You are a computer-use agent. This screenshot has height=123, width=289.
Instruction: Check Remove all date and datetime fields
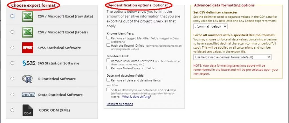point(108,80)
